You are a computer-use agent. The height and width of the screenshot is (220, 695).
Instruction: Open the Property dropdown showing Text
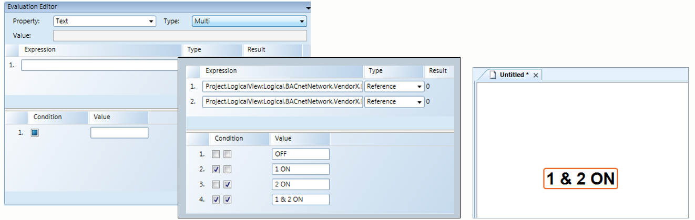click(x=105, y=22)
